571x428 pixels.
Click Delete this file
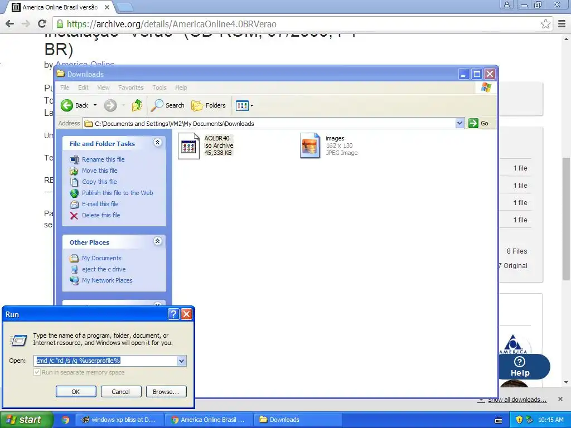[x=101, y=215]
